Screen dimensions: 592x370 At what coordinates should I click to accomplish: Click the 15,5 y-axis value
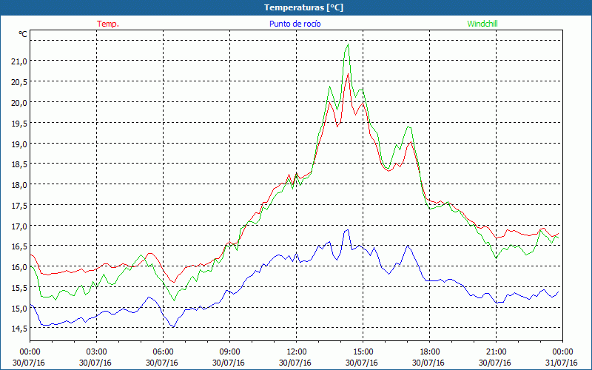[x=20, y=288]
